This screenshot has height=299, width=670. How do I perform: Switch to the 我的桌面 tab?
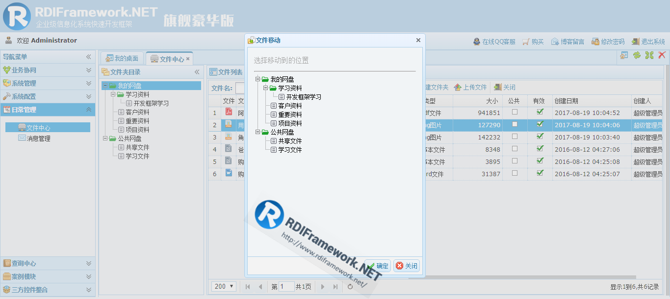coord(122,59)
